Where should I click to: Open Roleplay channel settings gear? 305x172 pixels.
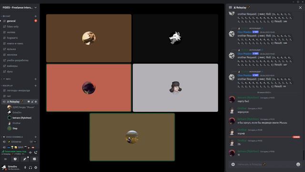36,102
